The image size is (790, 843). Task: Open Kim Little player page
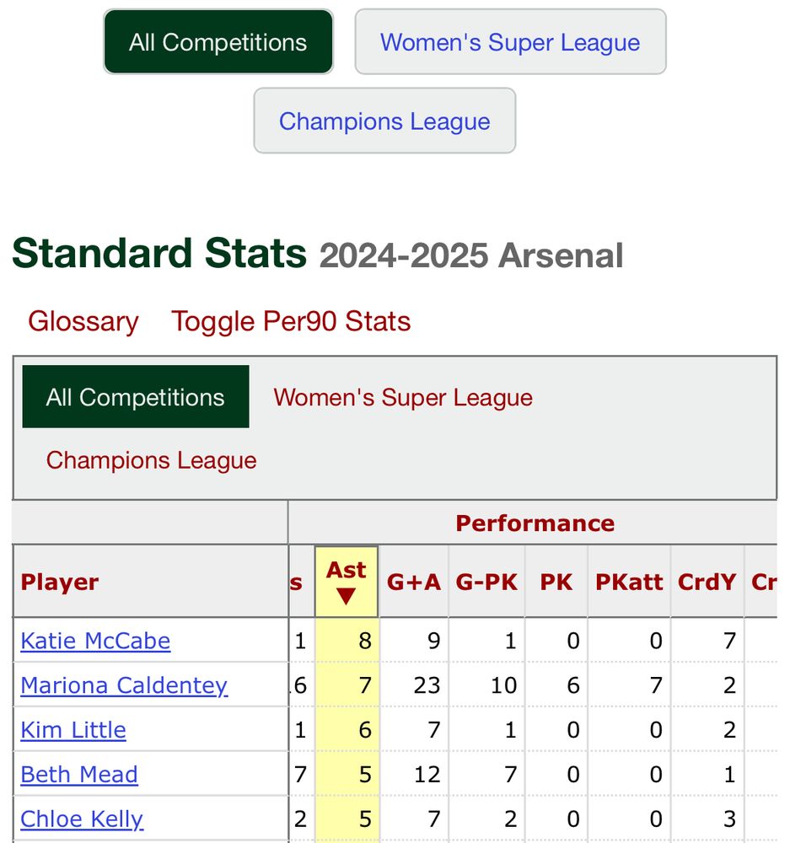click(x=73, y=730)
